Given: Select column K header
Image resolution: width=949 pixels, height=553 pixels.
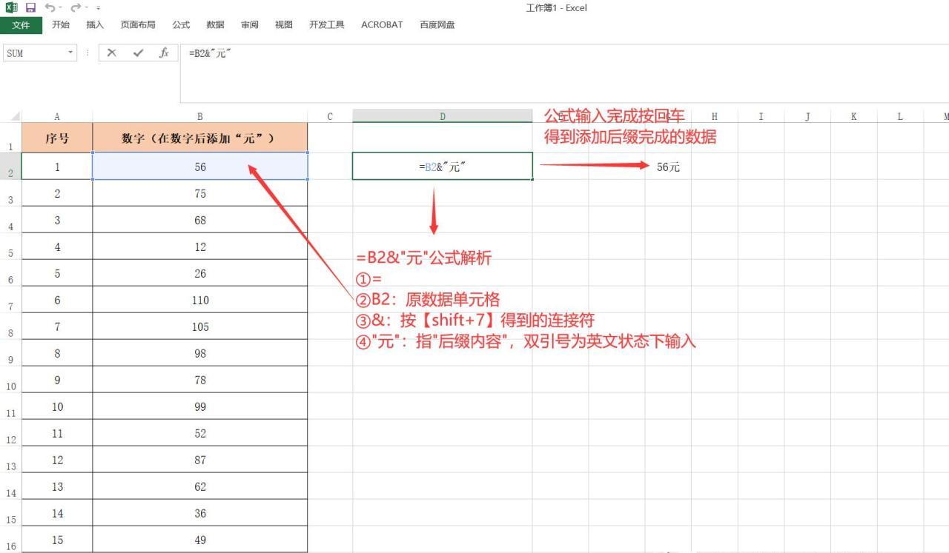Looking at the screenshot, I should pos(853,116).
